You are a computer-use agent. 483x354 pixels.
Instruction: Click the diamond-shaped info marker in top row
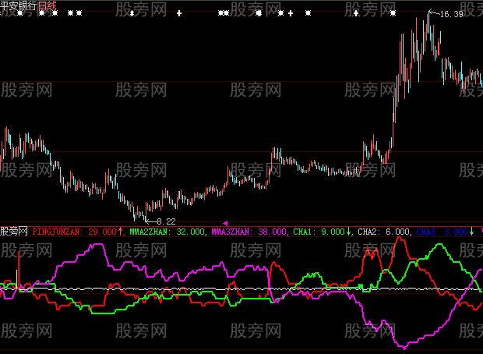(x=132, y=13)
